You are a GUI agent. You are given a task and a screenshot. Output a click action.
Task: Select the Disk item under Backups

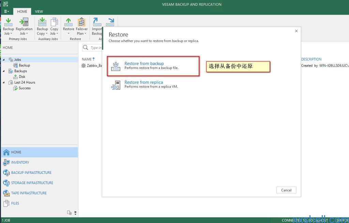point(22,77)
